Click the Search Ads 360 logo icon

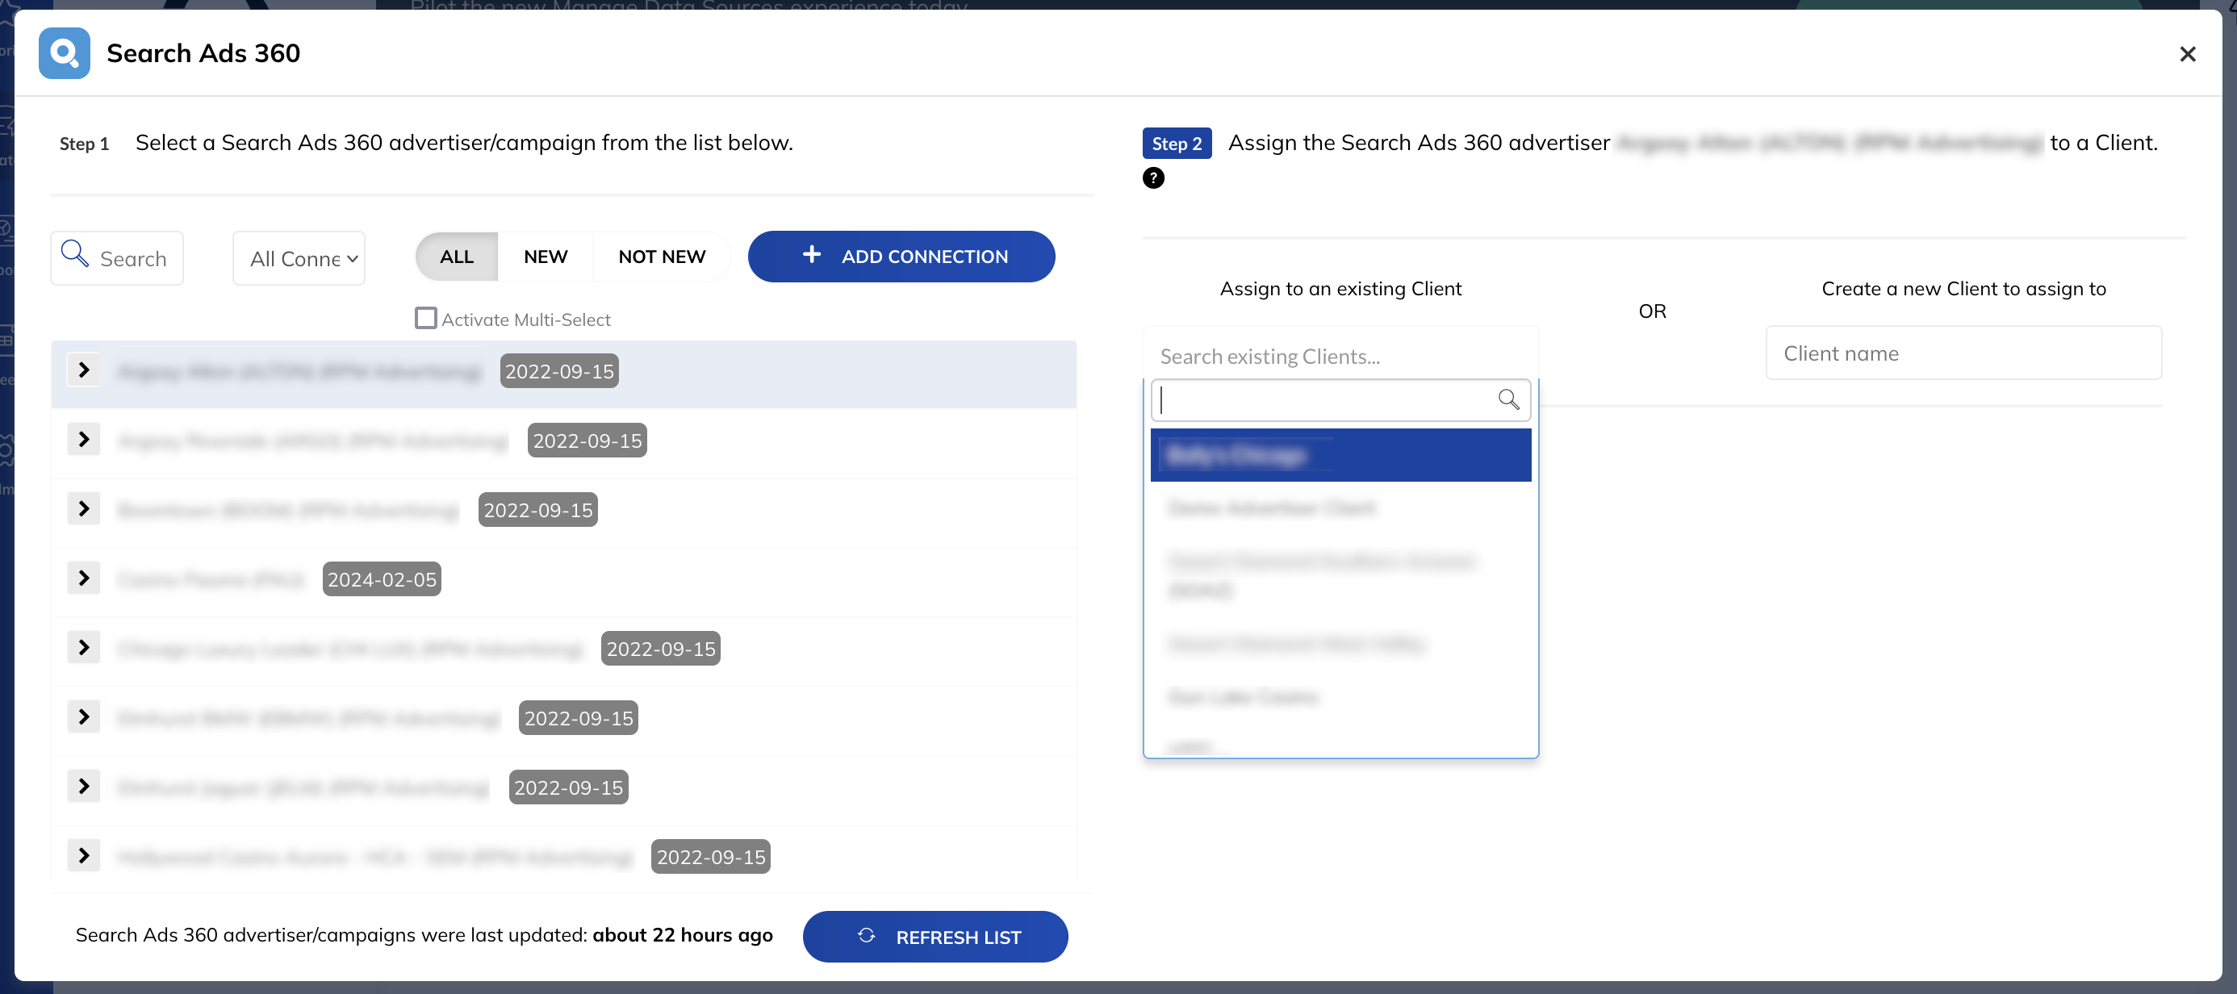pos(65,53)
